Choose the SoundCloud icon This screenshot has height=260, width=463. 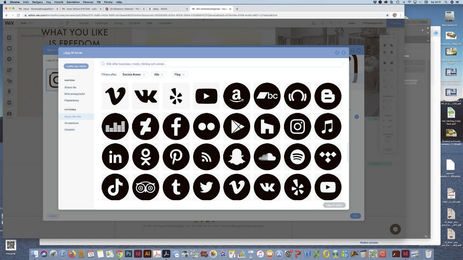(267, 157)
